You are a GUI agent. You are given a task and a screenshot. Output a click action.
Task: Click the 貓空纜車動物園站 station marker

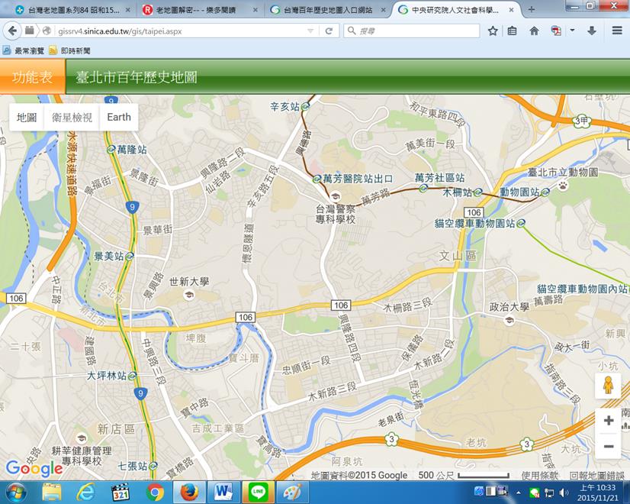coord(521,222)
